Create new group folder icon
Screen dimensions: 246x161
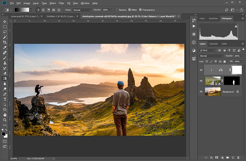(x=227, y=157)
